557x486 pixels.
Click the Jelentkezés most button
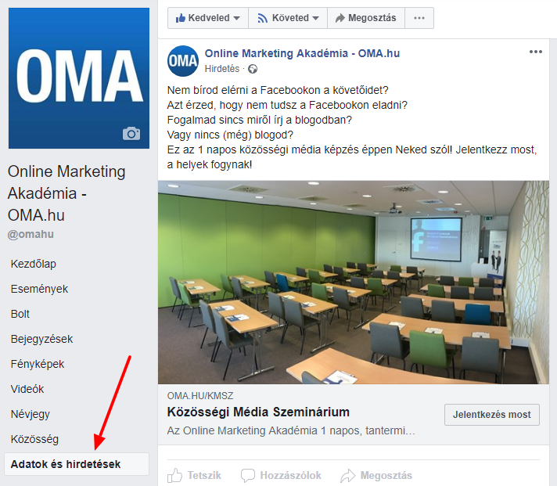coord(492,415)
